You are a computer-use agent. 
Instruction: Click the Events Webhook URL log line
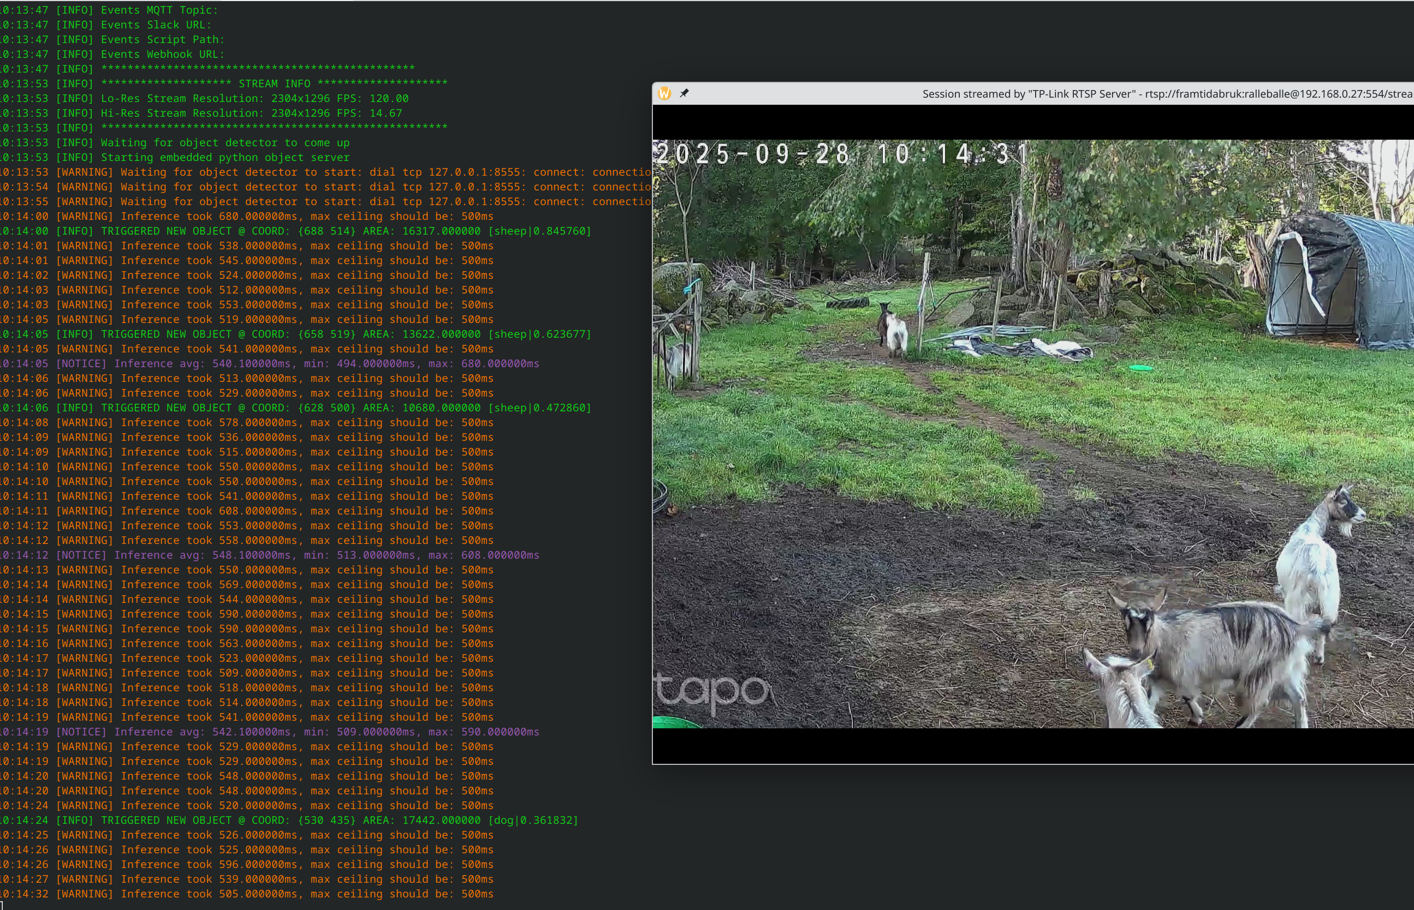163,55
